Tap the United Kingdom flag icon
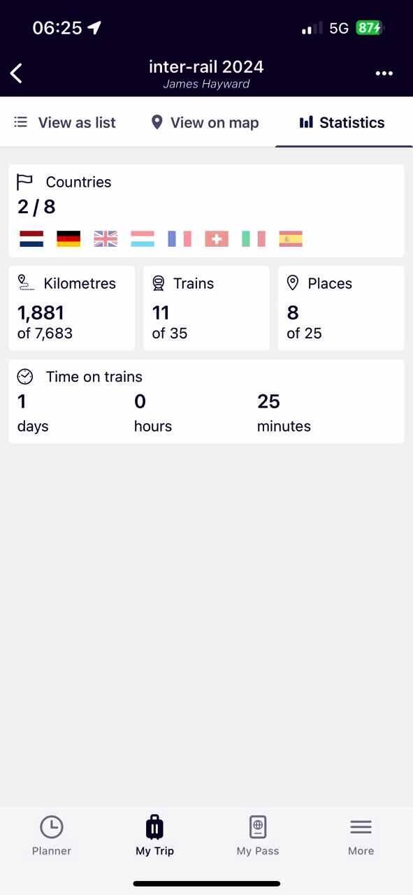This screenshot has width=413, height=895. tap(106, 239)
